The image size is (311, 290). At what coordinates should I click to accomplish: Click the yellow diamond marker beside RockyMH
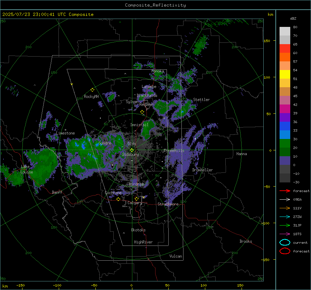pyautogui.click(x=92, y=90)
